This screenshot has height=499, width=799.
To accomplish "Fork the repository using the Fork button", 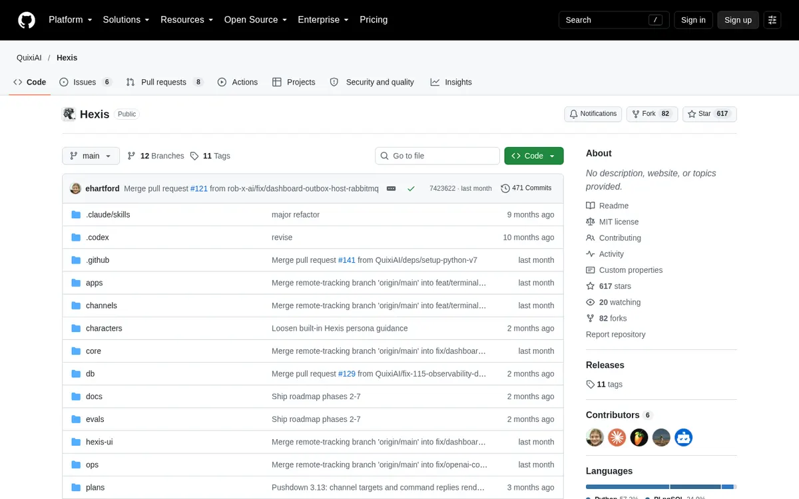I will tap(652, 114).
